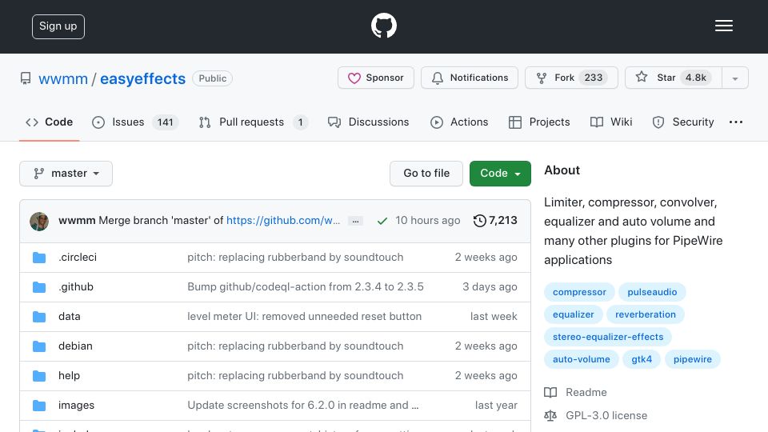Open the .github folder name
This screenshot has height=432, width=768.
75,287
